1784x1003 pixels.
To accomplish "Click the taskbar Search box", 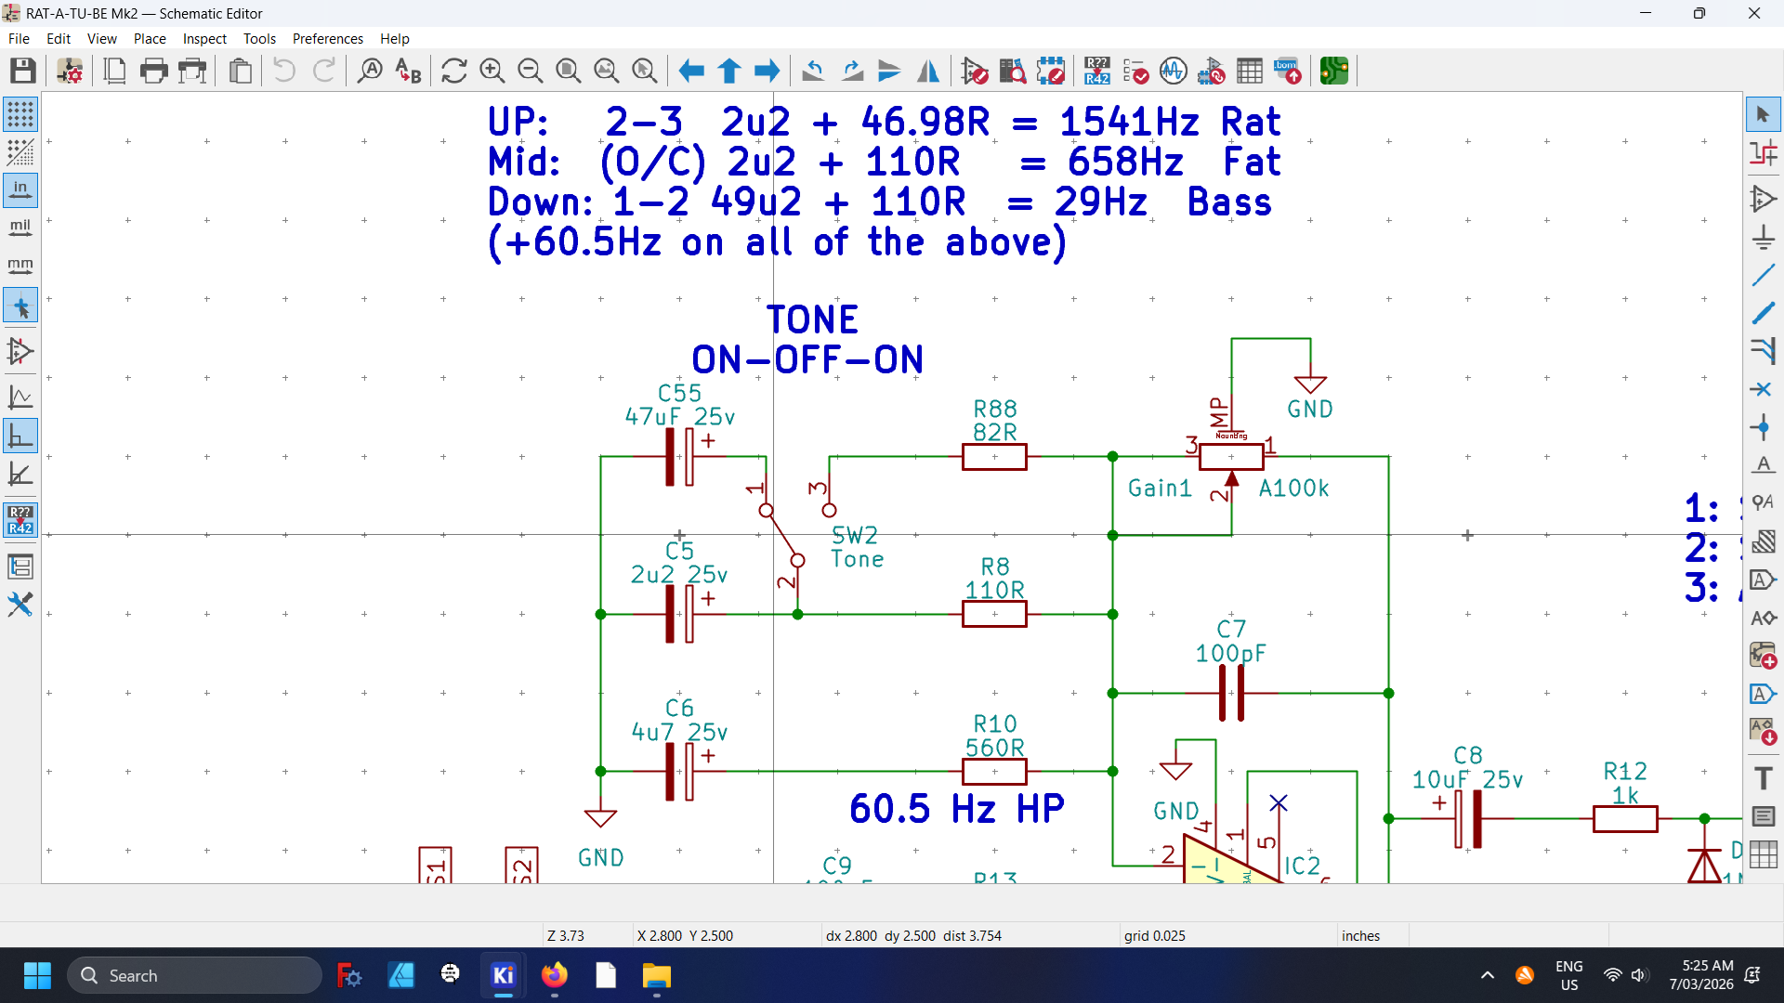I will point(194,975).
